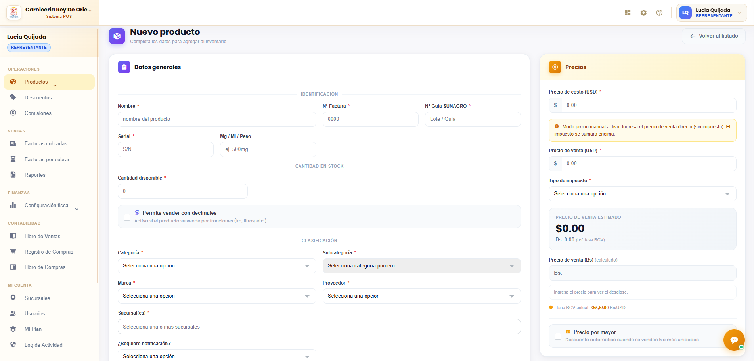The height and width of the screenshot is (361, 754).
Task: Focus the Nombre product name field
Action: pos(217,119)
